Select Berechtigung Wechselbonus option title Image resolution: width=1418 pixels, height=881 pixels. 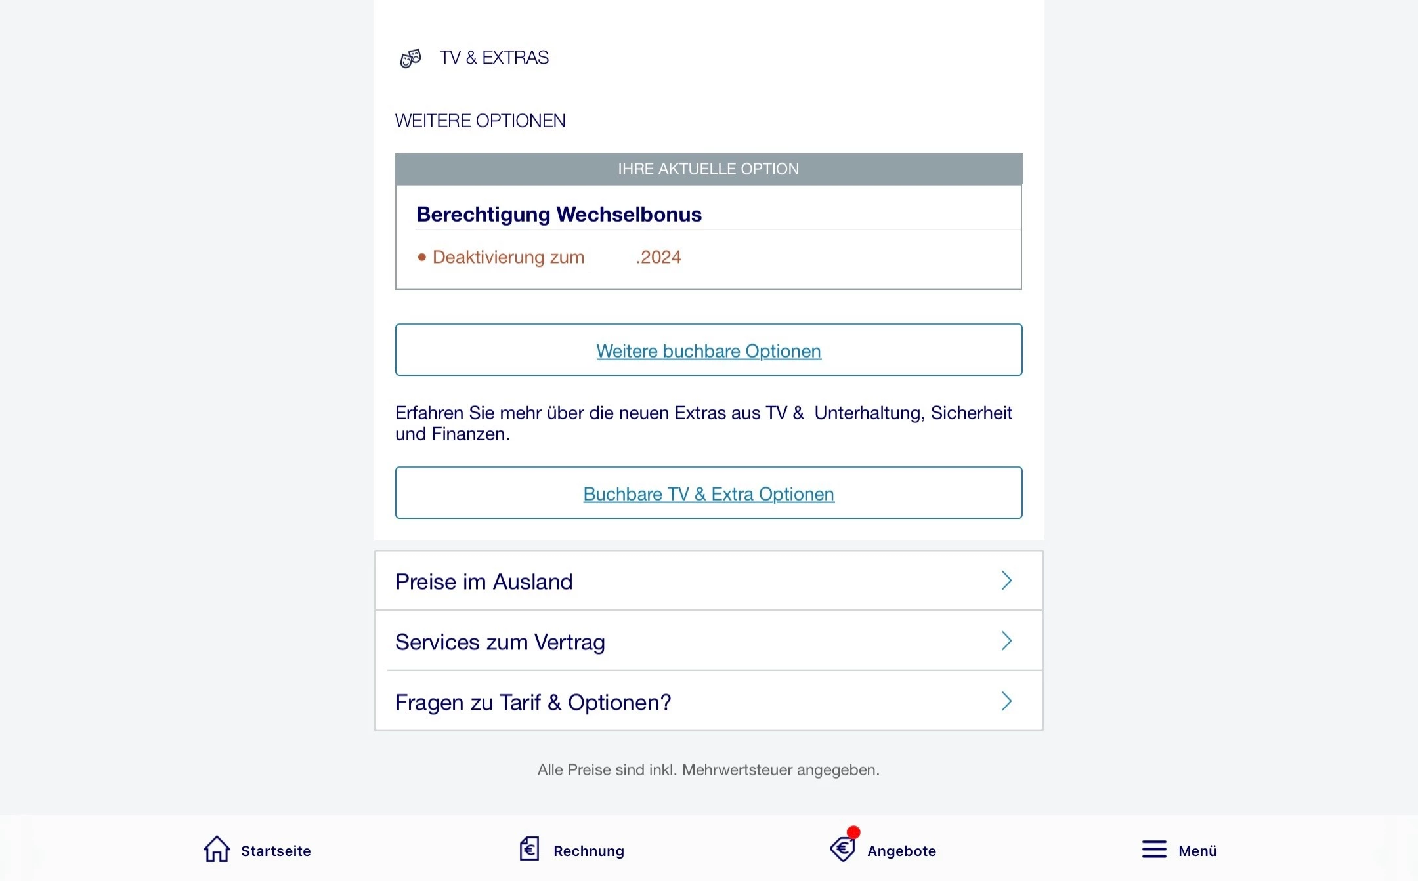tap(559, 215)
